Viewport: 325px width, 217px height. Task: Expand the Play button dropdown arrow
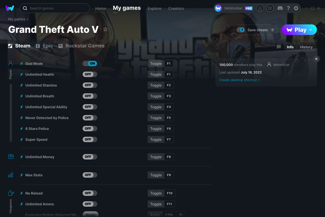[311, 30]
